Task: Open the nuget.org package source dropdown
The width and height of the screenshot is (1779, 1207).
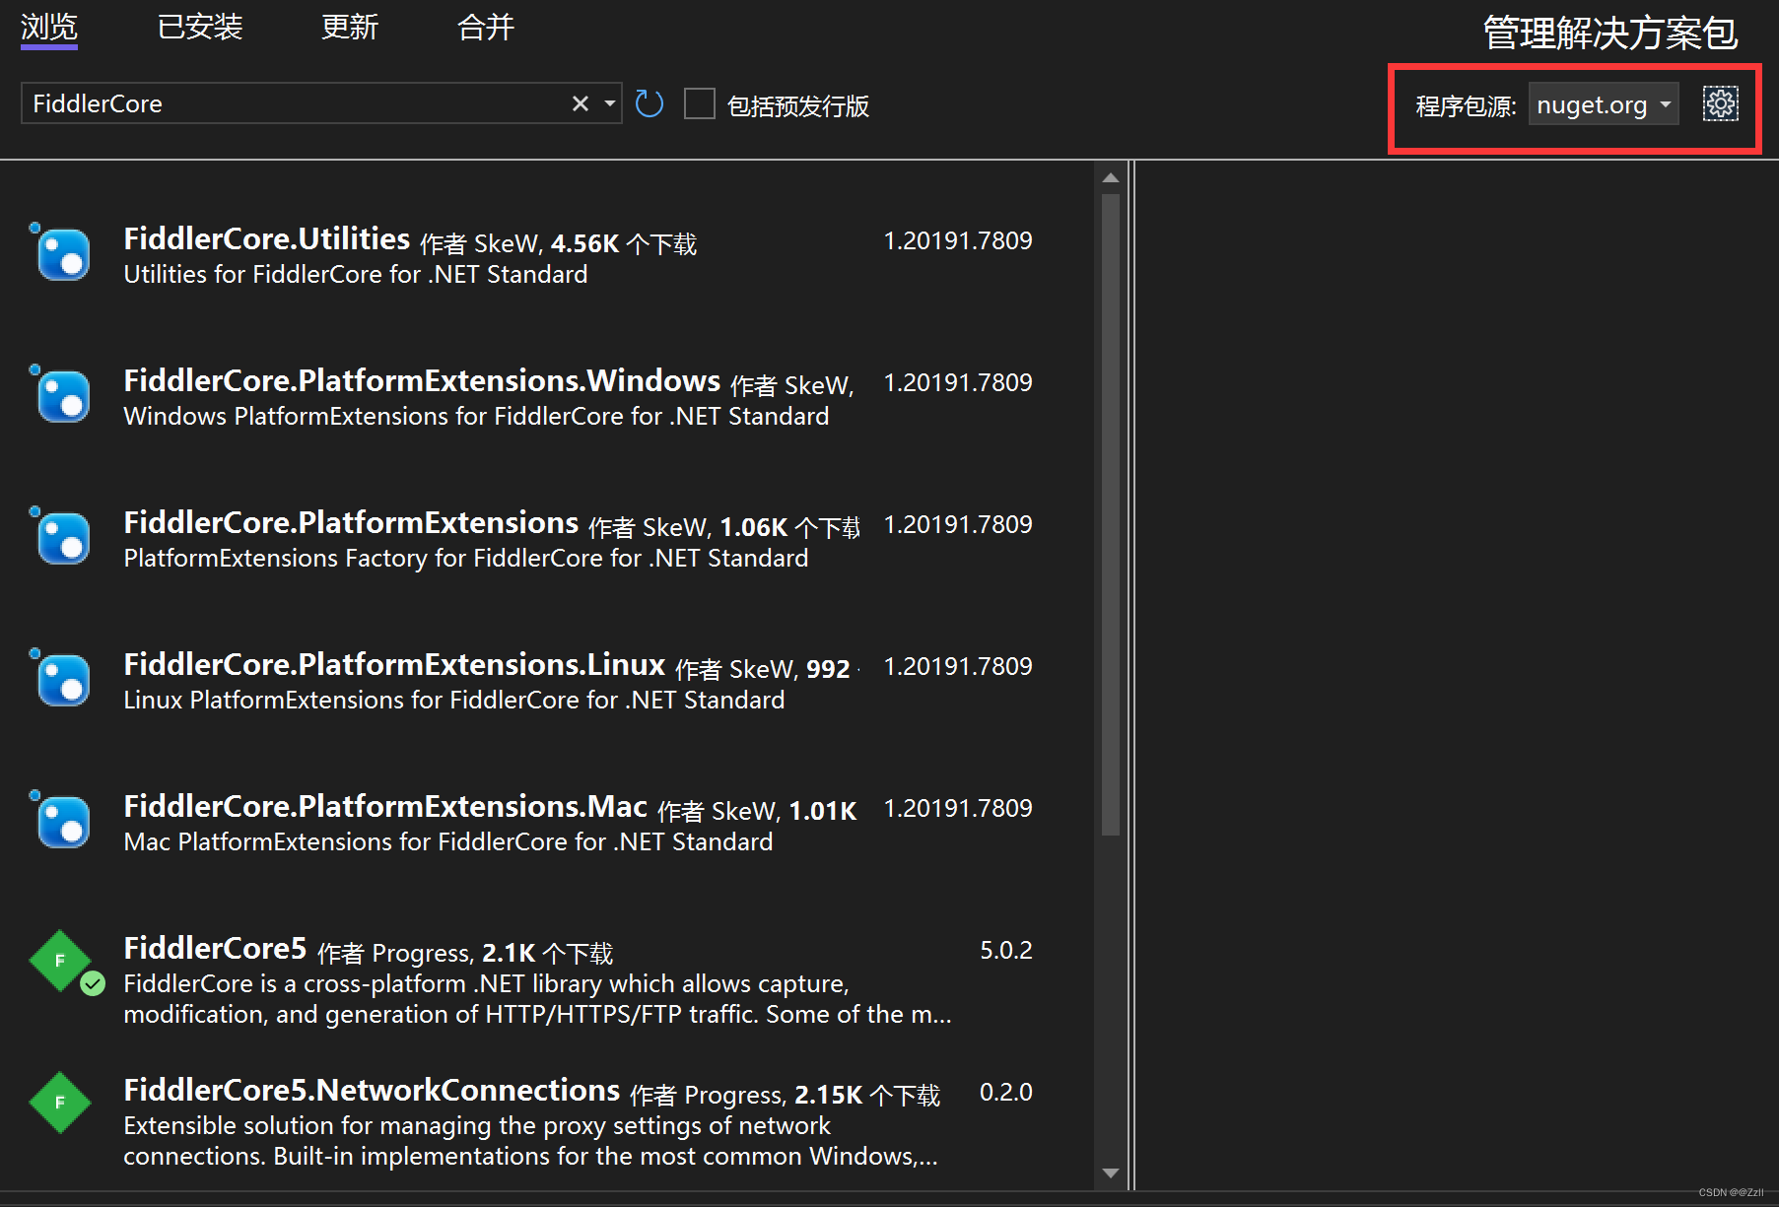Action: (x=1604, y=103)
